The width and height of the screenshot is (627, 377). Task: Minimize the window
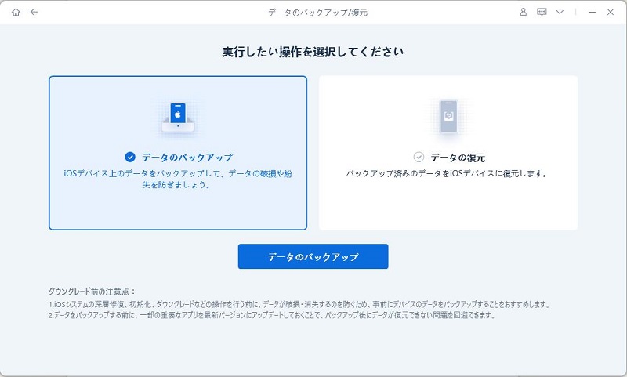[593, 12]
